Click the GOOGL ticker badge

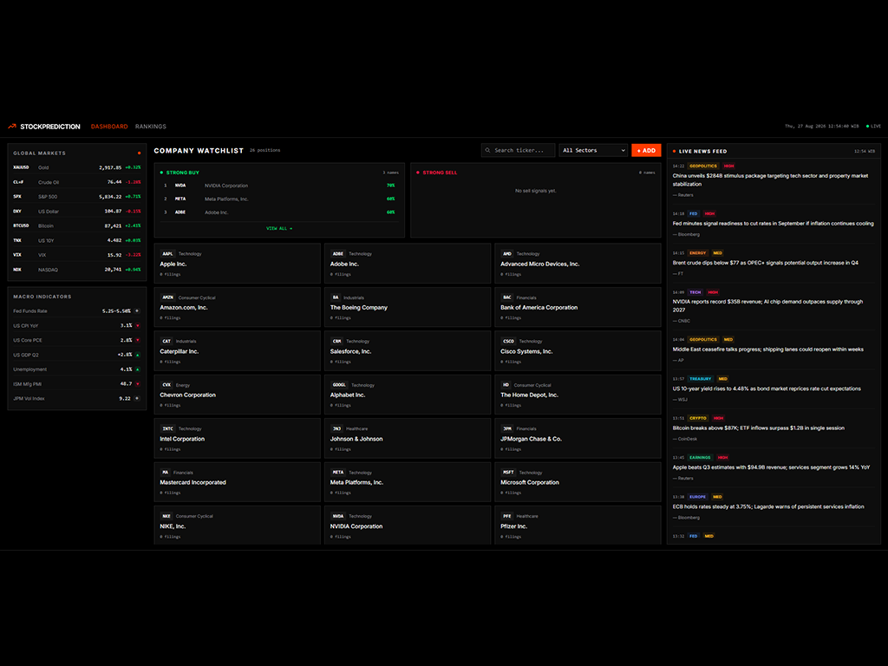[x=339, y=384]
